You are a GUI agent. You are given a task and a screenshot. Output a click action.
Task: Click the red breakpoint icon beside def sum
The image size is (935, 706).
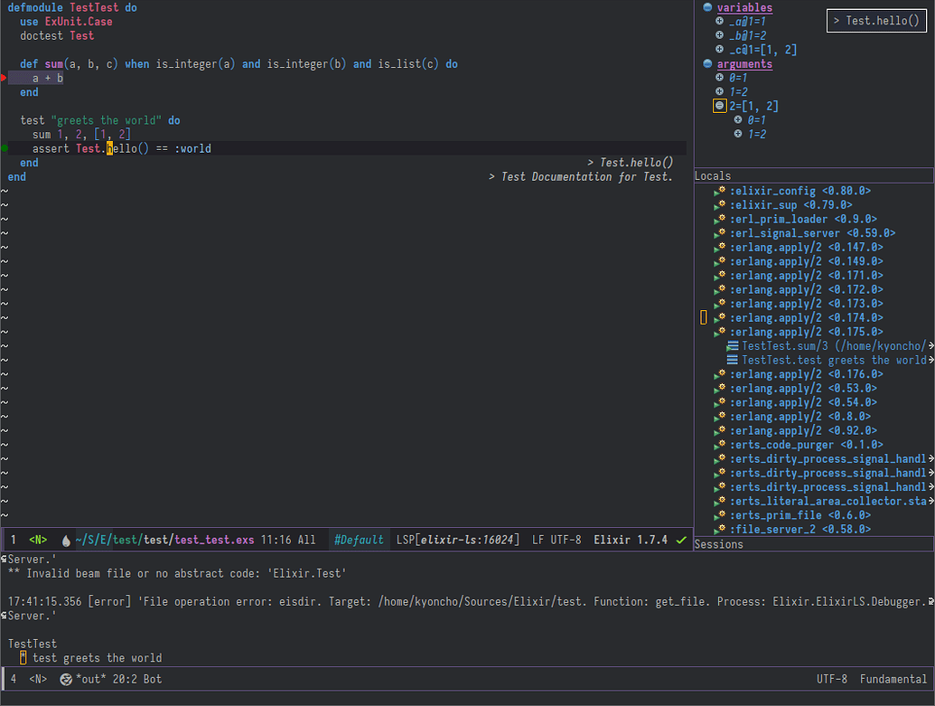coord(3,77)
